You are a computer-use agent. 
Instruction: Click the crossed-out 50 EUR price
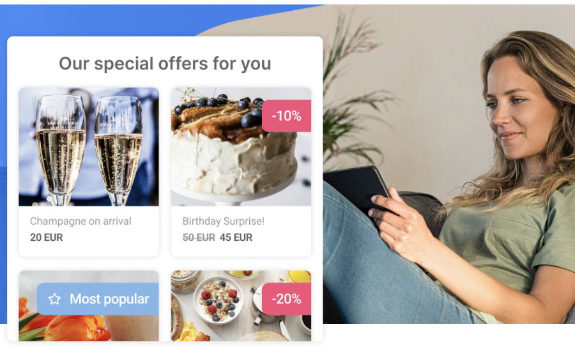(x=199, y=237)
